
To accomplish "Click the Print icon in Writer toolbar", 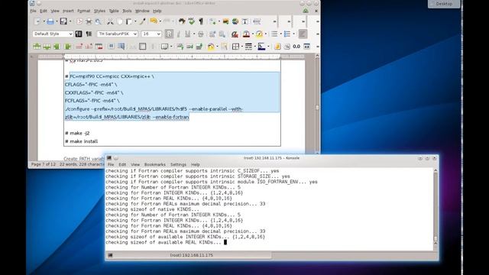I will 89,21.
